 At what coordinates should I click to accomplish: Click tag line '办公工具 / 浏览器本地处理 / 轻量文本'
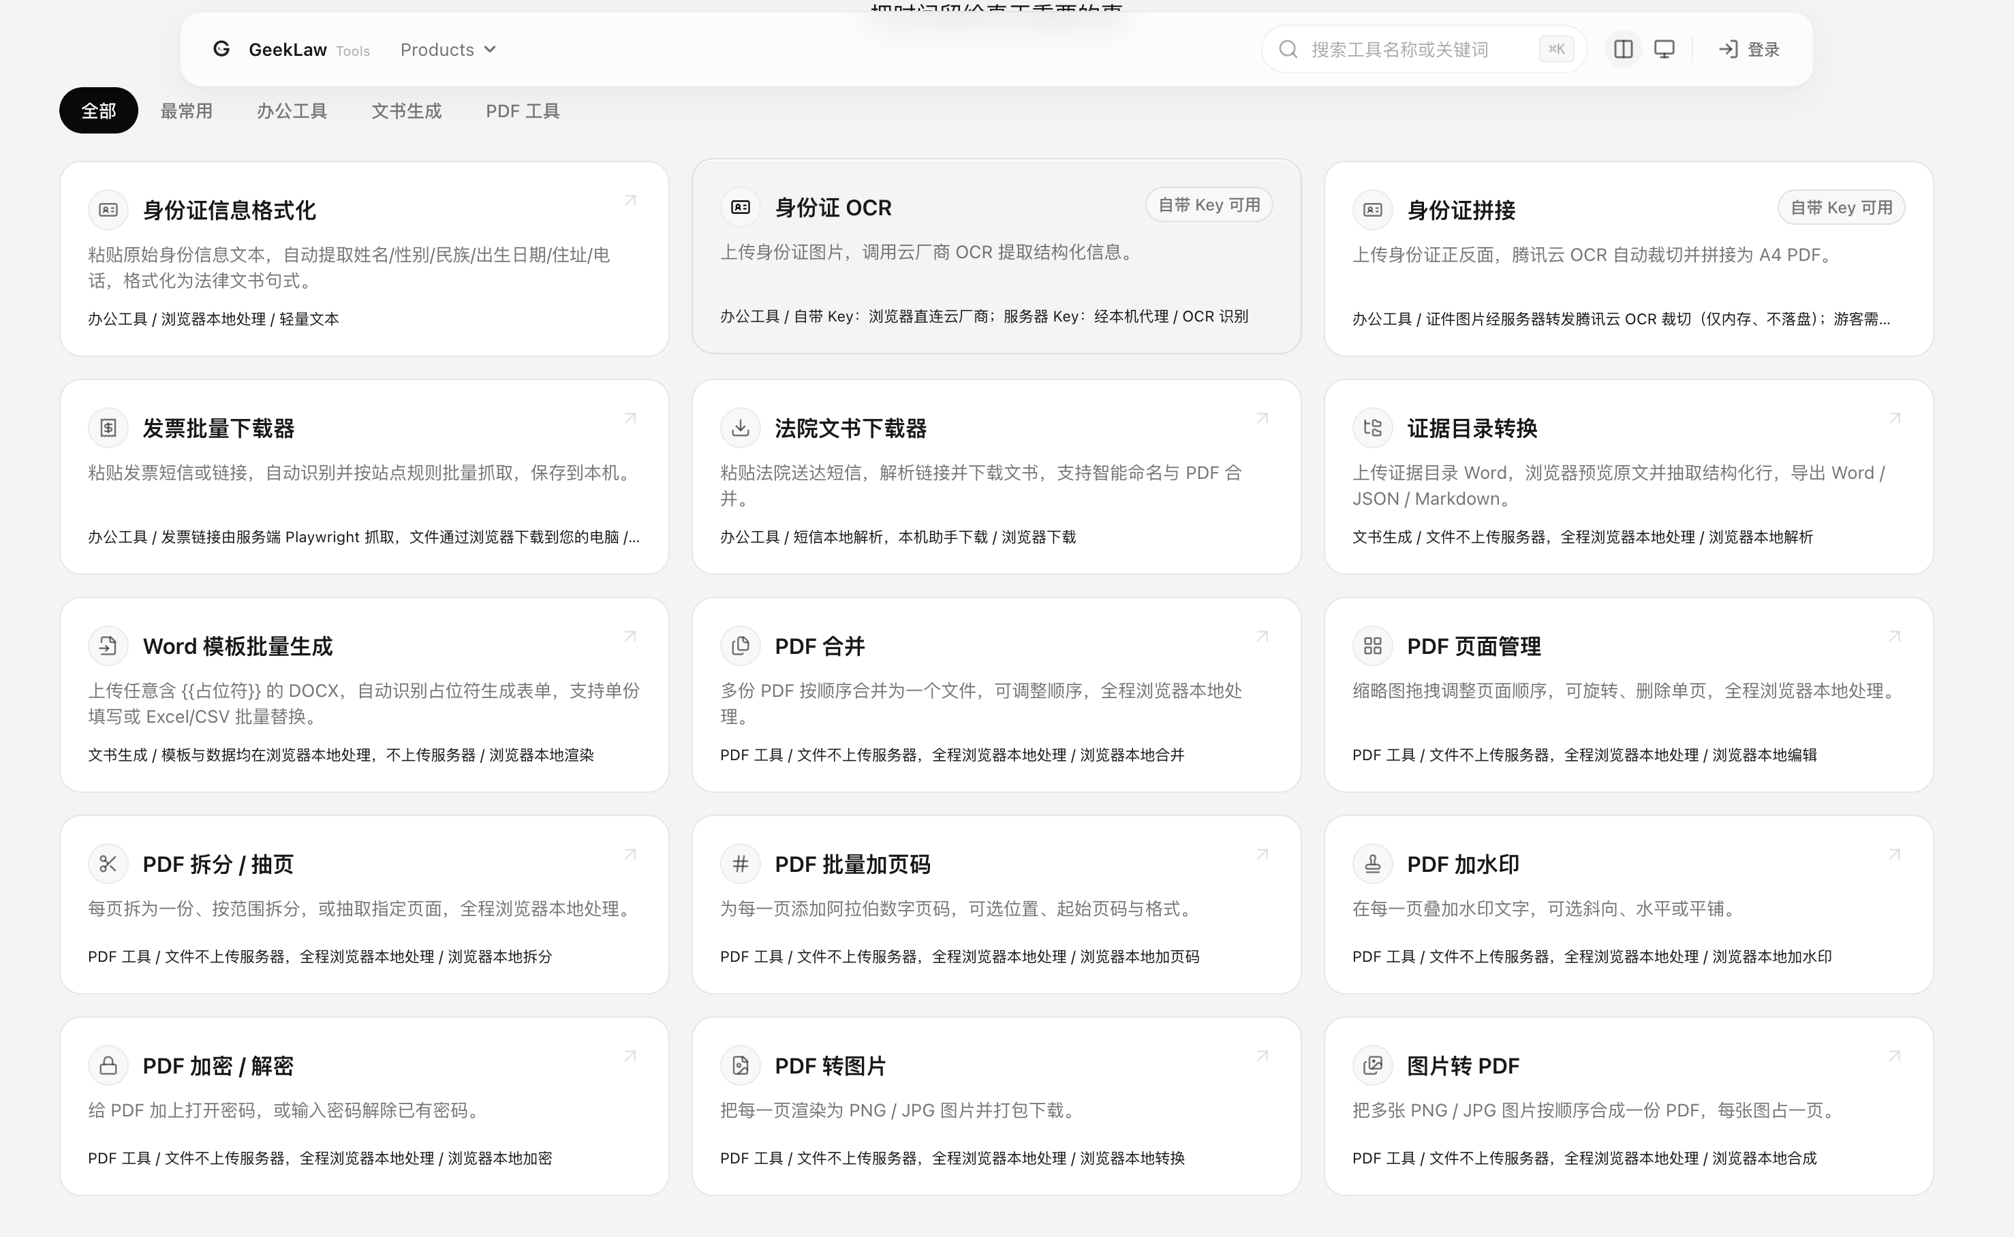(x=213, y=319)
